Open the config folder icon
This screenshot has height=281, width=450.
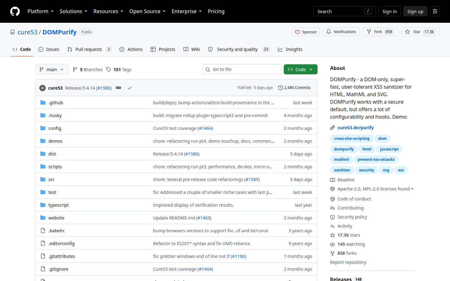43,128
